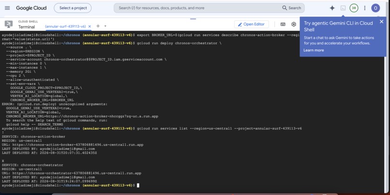Click the ERROR unrecognized arguments line
Image resolution: width=390 pixels, height=195 pixels.
click(55, 104)
